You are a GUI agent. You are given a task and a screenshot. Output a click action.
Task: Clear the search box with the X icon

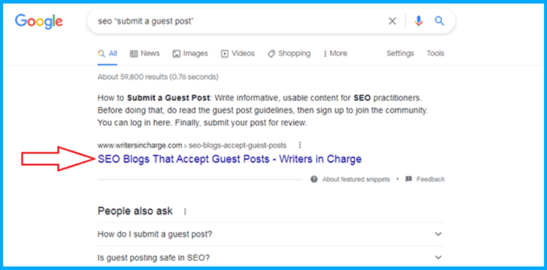392,21
